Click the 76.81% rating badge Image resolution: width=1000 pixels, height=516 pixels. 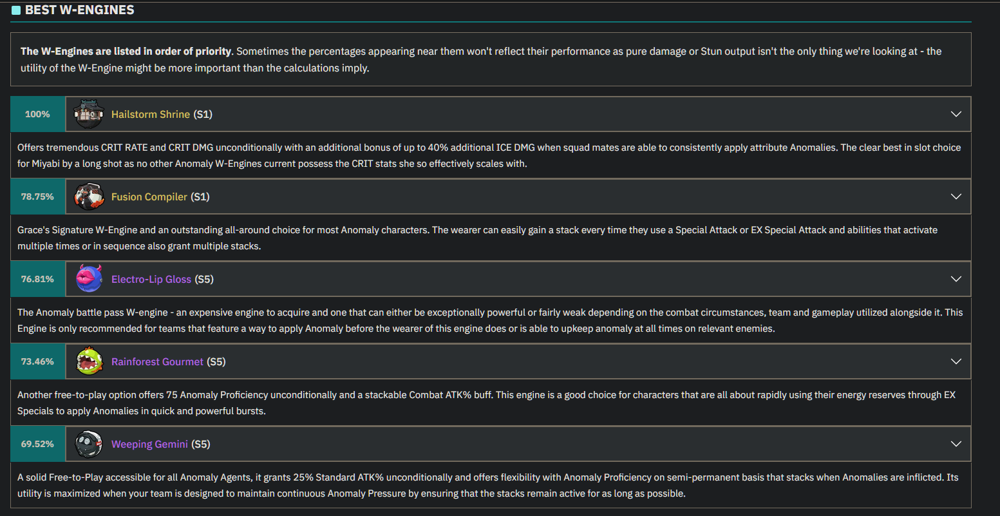pos(38,279)
